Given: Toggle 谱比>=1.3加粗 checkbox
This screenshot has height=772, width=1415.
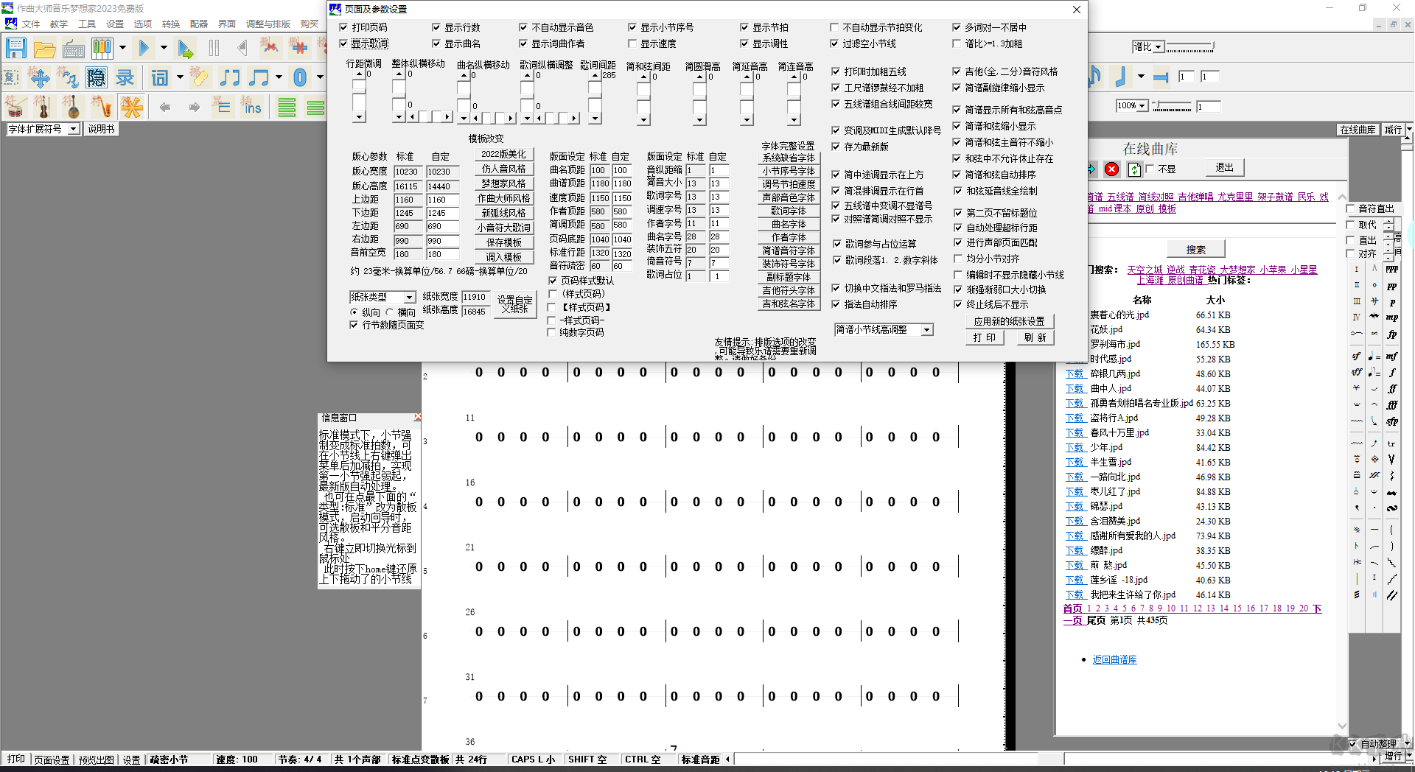Looking at the screenshot, I should pos(957,43).
